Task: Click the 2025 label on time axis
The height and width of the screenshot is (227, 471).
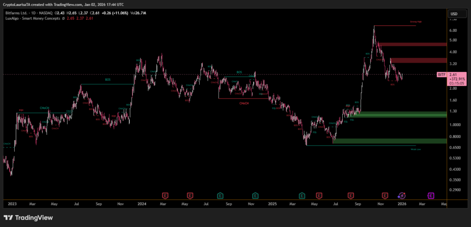Action: (272, 203)
